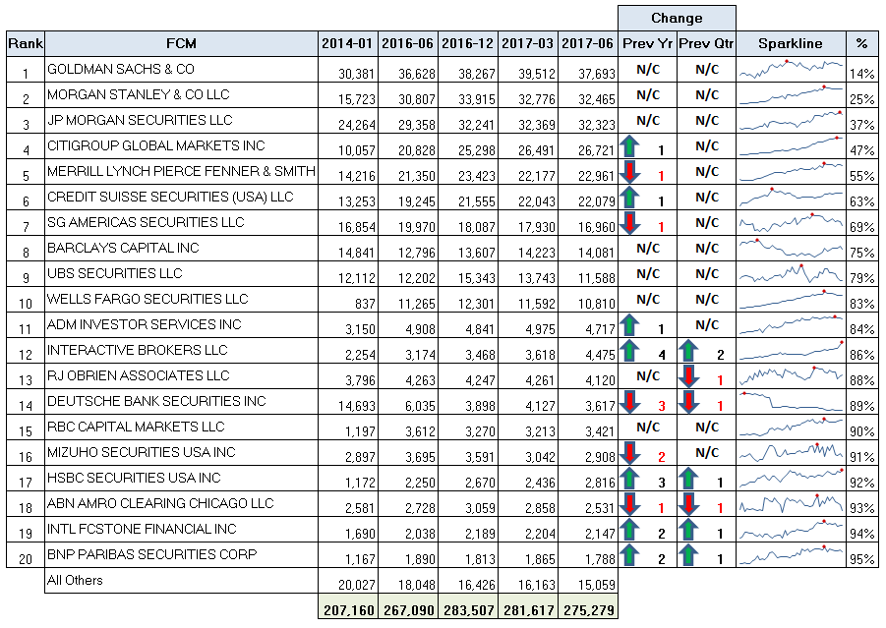Click Interactive Brokers Prev Qtr up arrow

tap(688, 351)
